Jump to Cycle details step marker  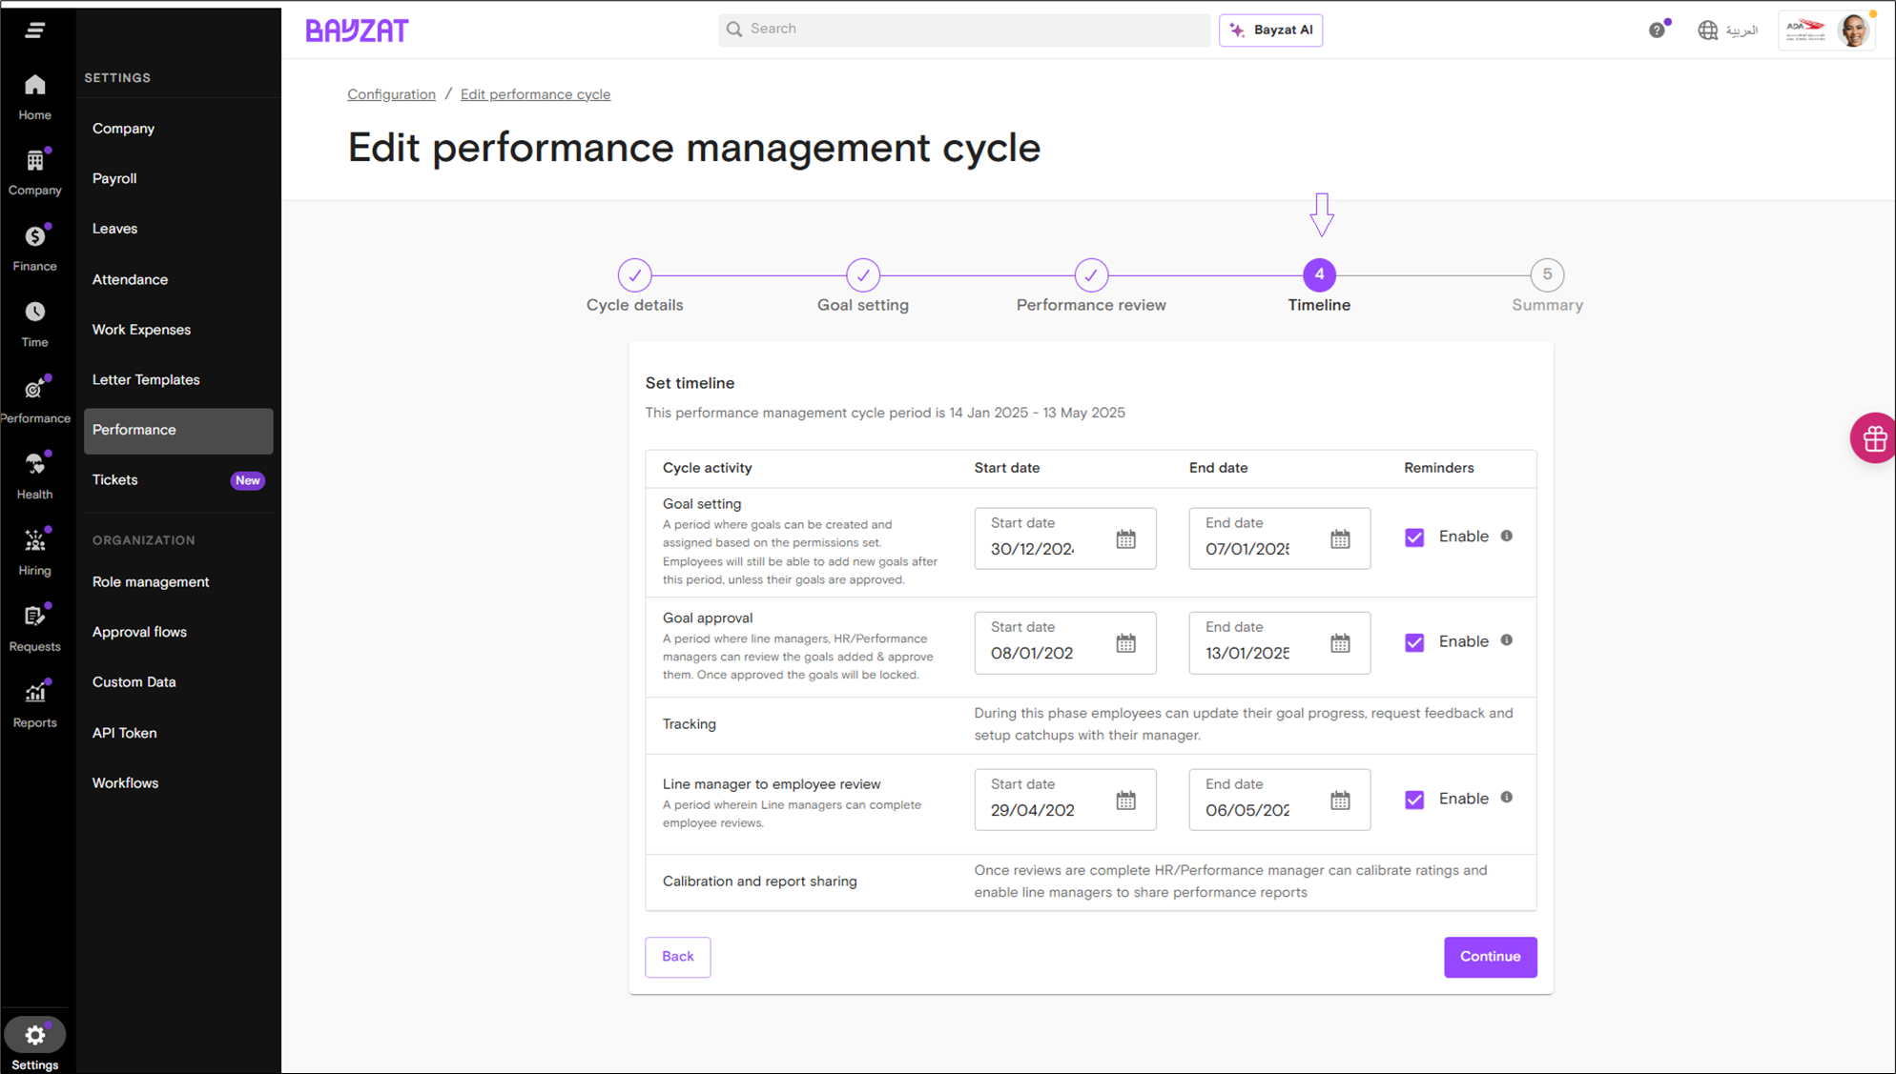coord(634,275)
